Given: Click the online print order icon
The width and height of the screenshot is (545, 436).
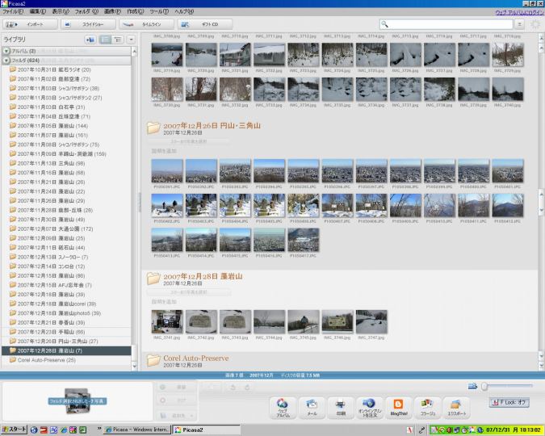Looking at the screenshot, I should 368,405.
